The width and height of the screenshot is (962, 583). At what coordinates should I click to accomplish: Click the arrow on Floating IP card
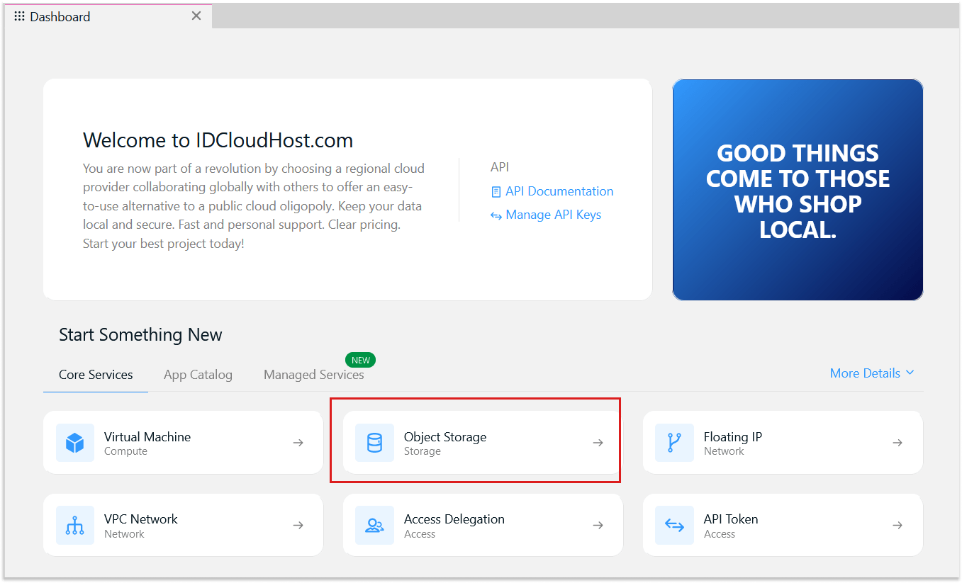pos(897,443)
